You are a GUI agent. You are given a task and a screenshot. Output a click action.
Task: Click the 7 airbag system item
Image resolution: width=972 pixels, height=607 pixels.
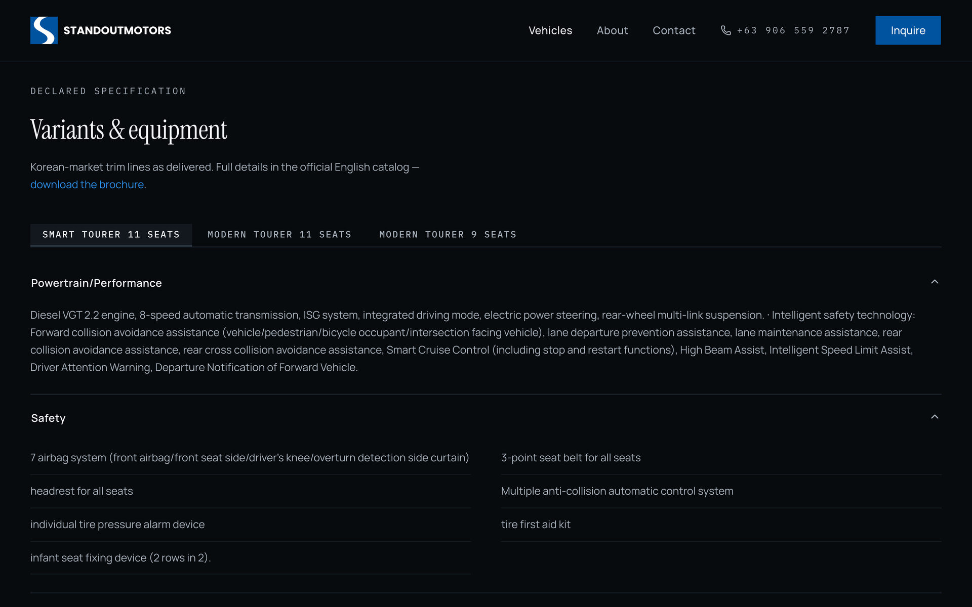click(250, 458)
